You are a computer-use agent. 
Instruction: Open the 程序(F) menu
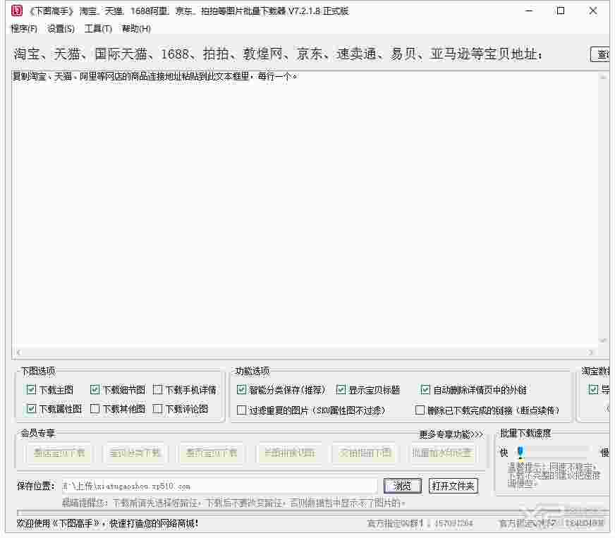pos(24,29)
